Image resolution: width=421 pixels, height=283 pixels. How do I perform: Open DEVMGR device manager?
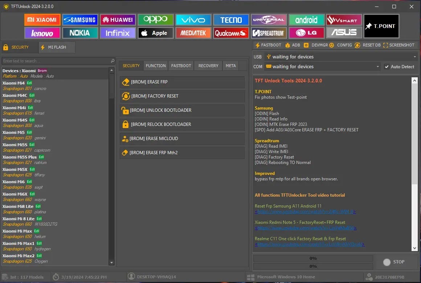316,45
